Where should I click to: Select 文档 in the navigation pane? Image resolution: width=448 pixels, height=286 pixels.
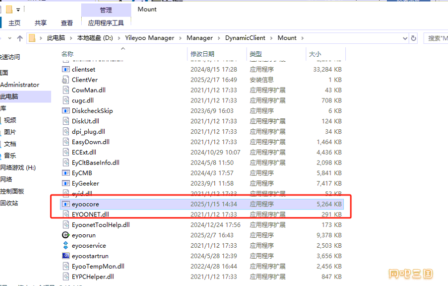tap(10, 144)
